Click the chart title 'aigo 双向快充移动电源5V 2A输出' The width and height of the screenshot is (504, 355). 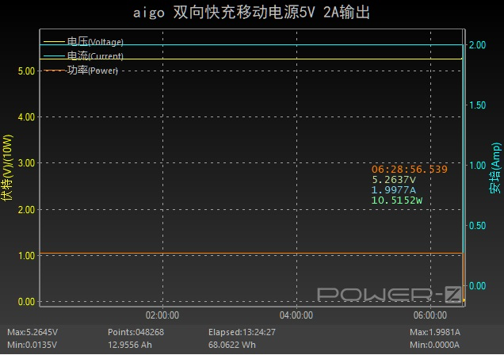coord(251,13)
